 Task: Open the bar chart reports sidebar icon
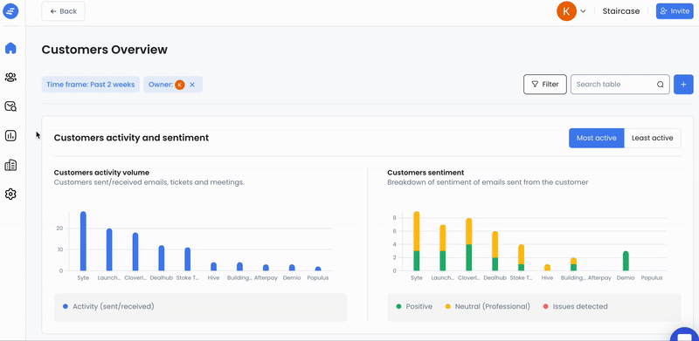coord(10,136)
